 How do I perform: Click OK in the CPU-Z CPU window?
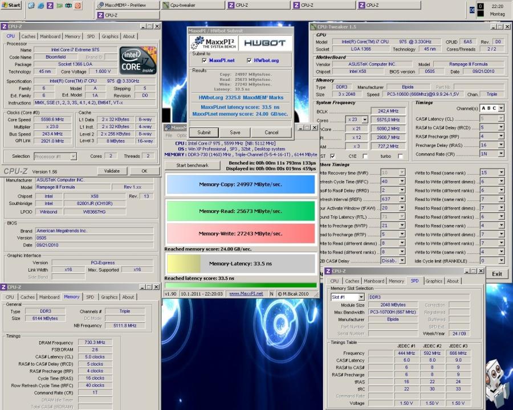click(x=144, y=171)
